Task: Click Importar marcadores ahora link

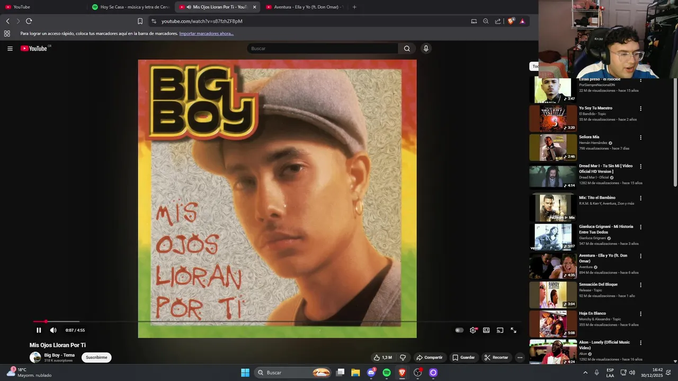Action: click(206, 33)
